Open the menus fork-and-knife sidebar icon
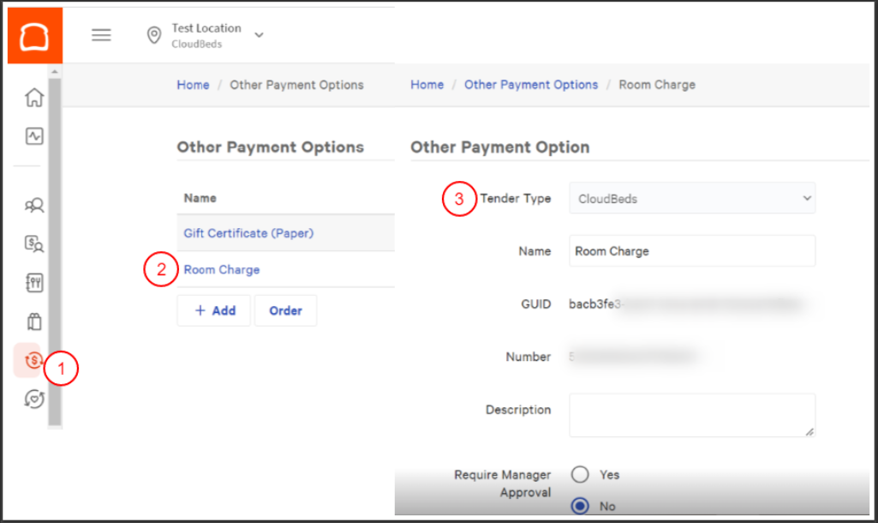878x523 pixels. click(x=34, y=283)
